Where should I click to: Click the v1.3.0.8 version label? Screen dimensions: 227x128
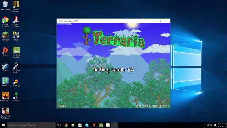62,106
